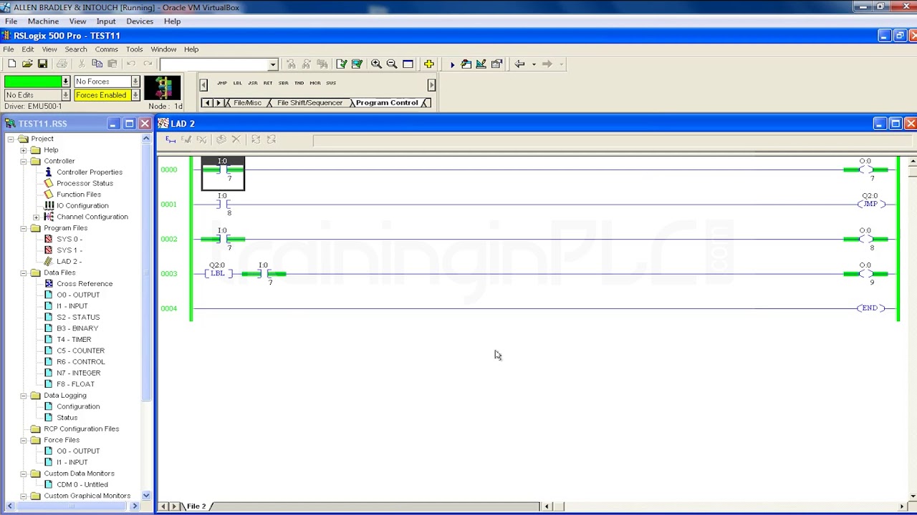This screenshot has height=515, width=917.
Task: Click the window view toolbar icon
Action: pos(408,64)
